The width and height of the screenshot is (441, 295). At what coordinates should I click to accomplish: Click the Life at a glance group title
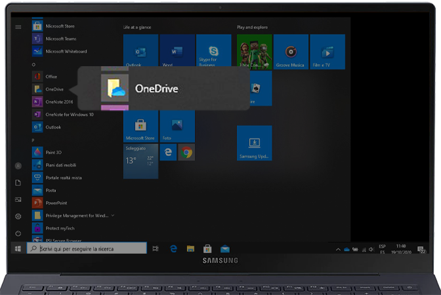tap(137, 28)
